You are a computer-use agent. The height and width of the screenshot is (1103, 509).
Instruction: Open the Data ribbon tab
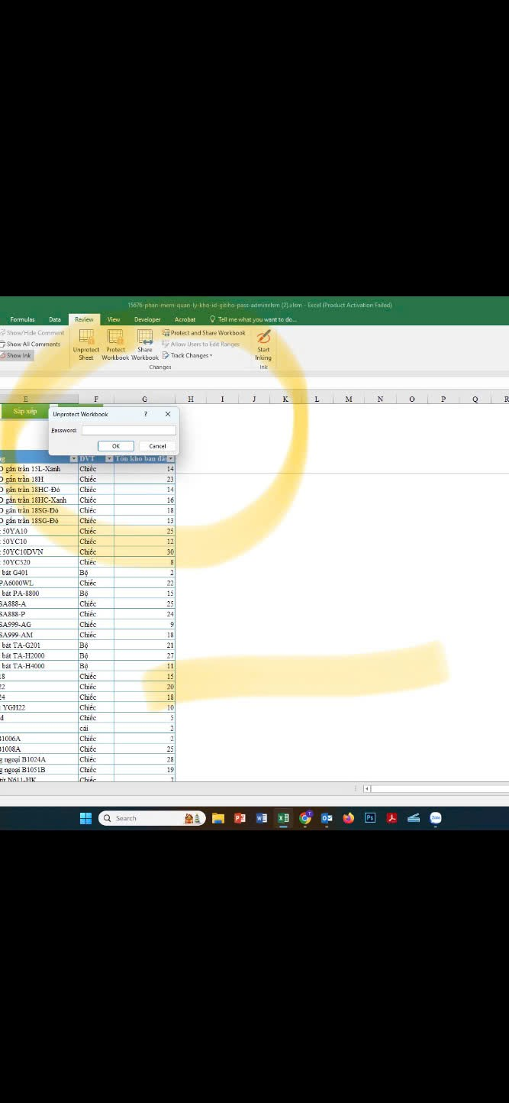pos(55,319)
